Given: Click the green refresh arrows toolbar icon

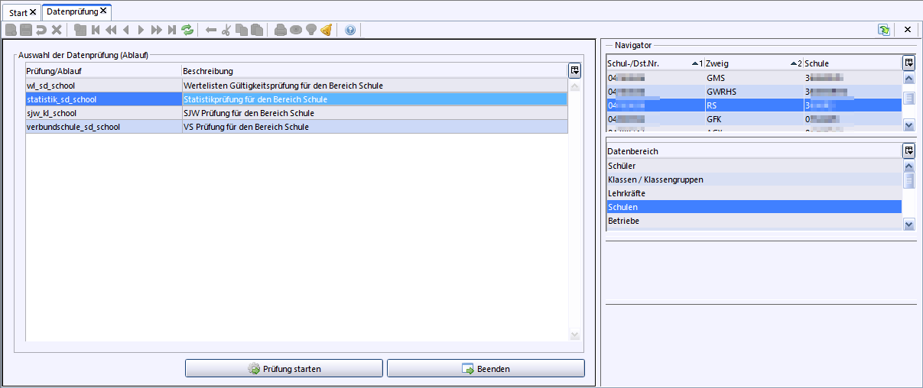Looking at the screenshot, I should (187, 30).
